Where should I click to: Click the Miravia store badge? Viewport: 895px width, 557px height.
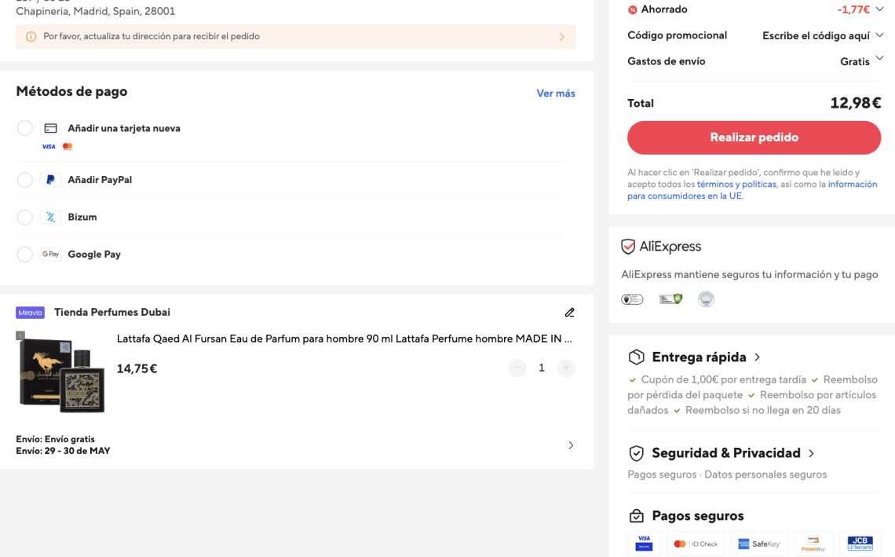(x=31, y=313)
